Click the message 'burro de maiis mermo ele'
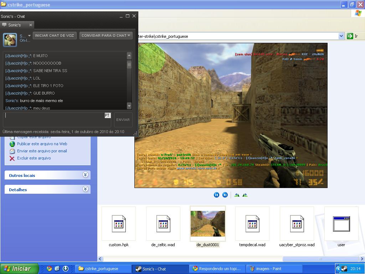Screen dimensions: 365x274 click(41, 101)
